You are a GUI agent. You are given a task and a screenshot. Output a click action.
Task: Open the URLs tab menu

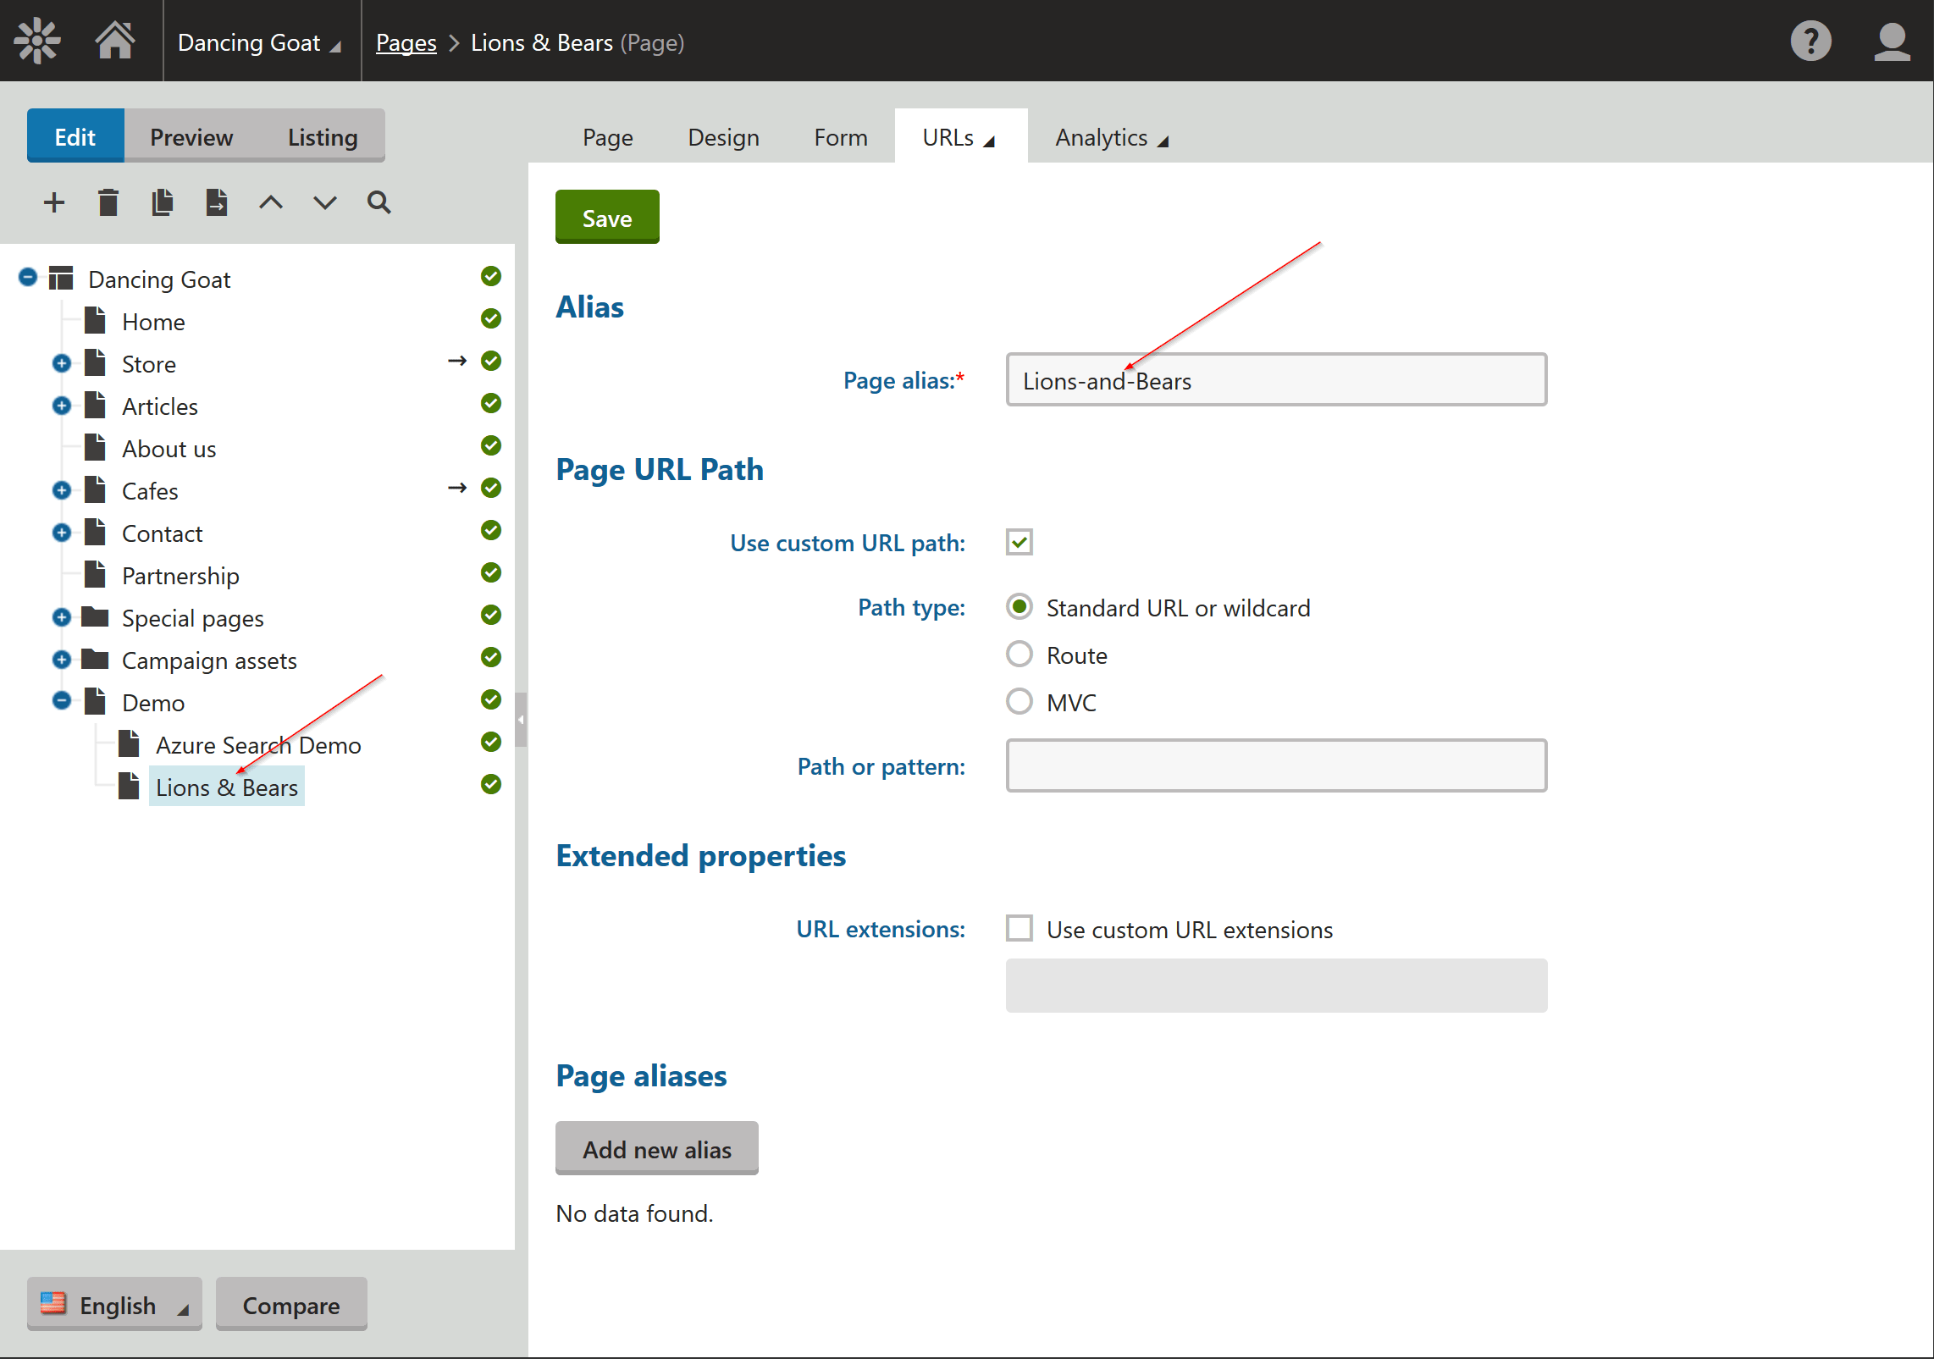coord(960,137)
